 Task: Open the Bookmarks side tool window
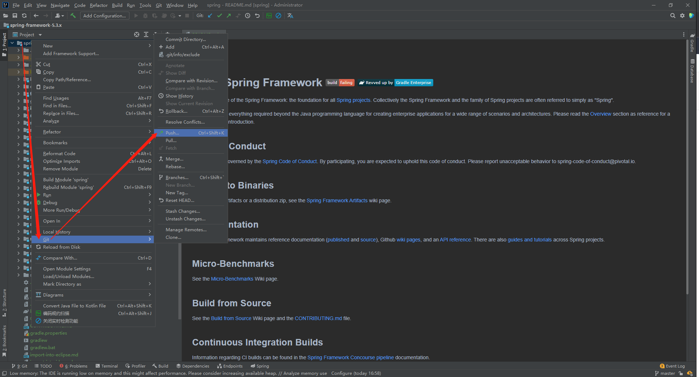(x=4, y=341)
